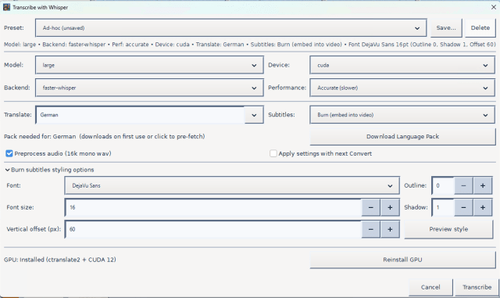Open the Font dropdown showing DejaVu Sans
500x298 pixels.
click(x=232, y=185)
